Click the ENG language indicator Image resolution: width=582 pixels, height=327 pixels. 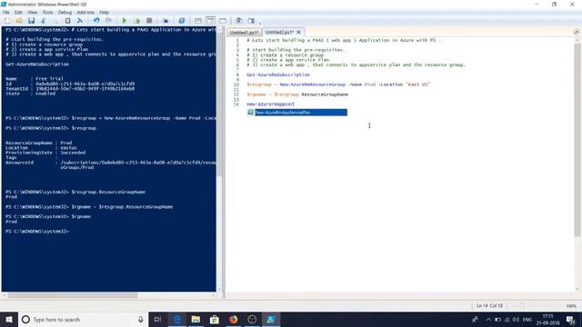[527, 319]
